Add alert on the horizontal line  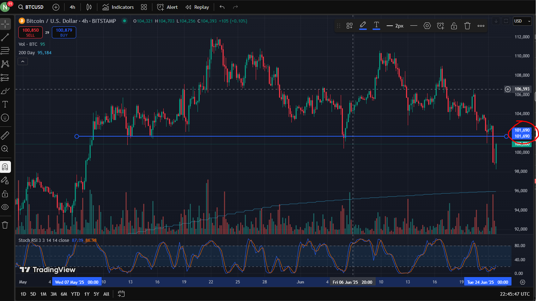441,26
